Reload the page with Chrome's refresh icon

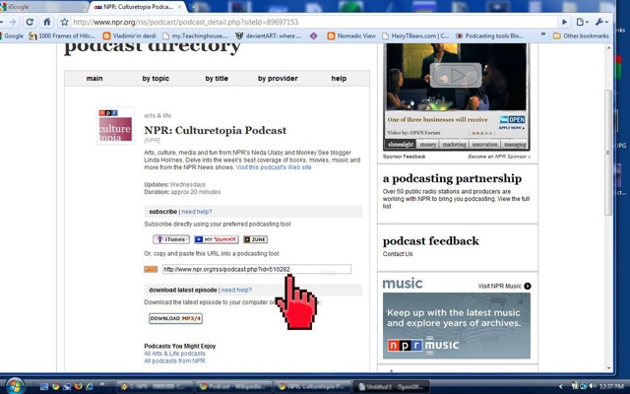click(x=30, y=22)
